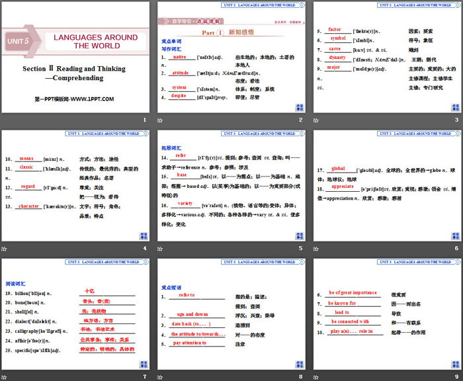Select slide 8 thumbnail with 'refer to' phrases
Screen dimensions: 463x381
(230, 315)
